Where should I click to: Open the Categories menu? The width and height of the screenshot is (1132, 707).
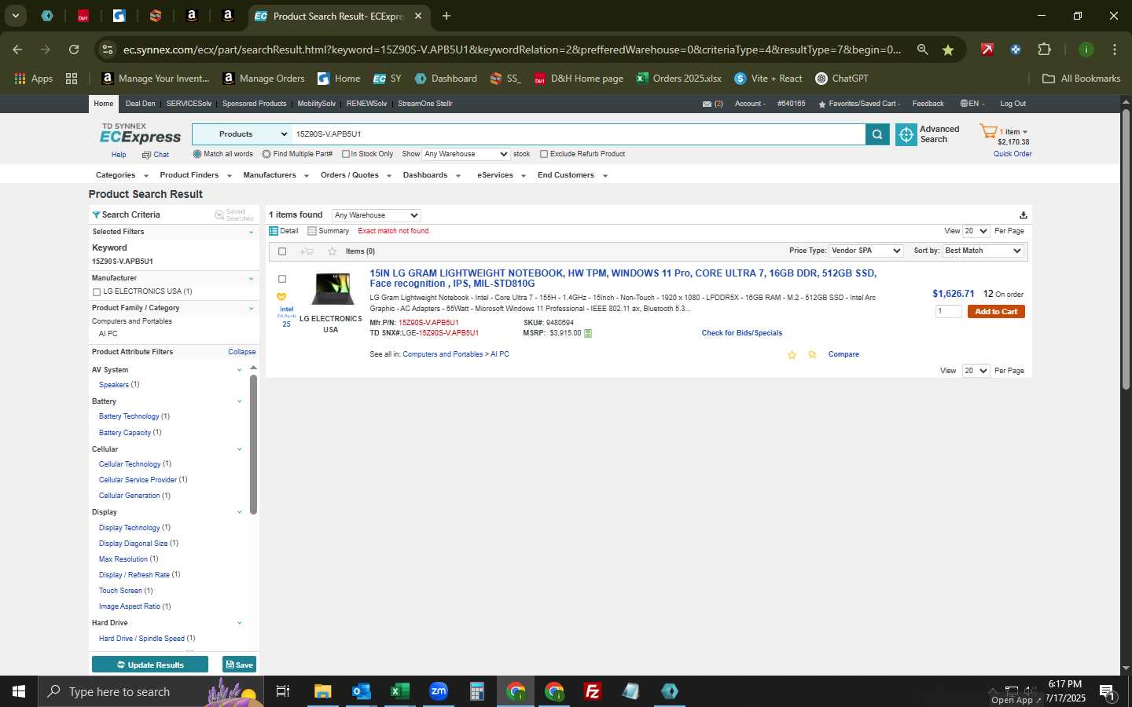[121, 175]
